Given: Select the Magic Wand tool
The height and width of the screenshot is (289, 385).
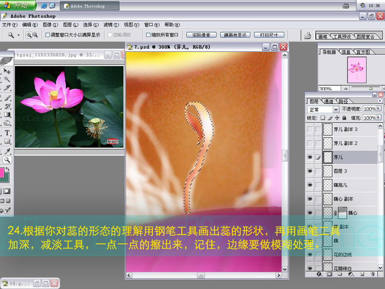Looking at the screenshot, I should [x=7, y=79].
